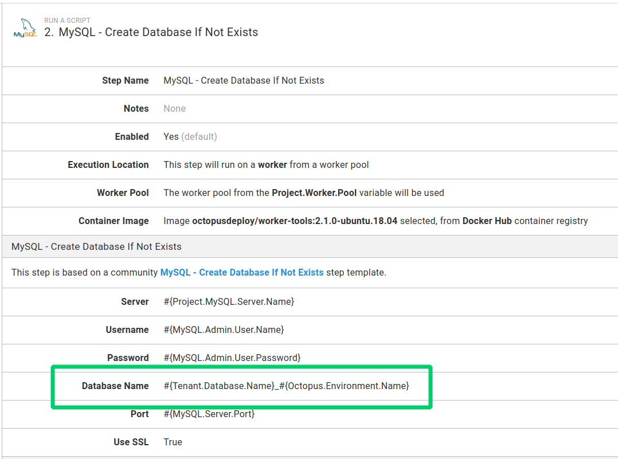Click the Notes value 'None'
618x459 pixels.
point(174,108)
